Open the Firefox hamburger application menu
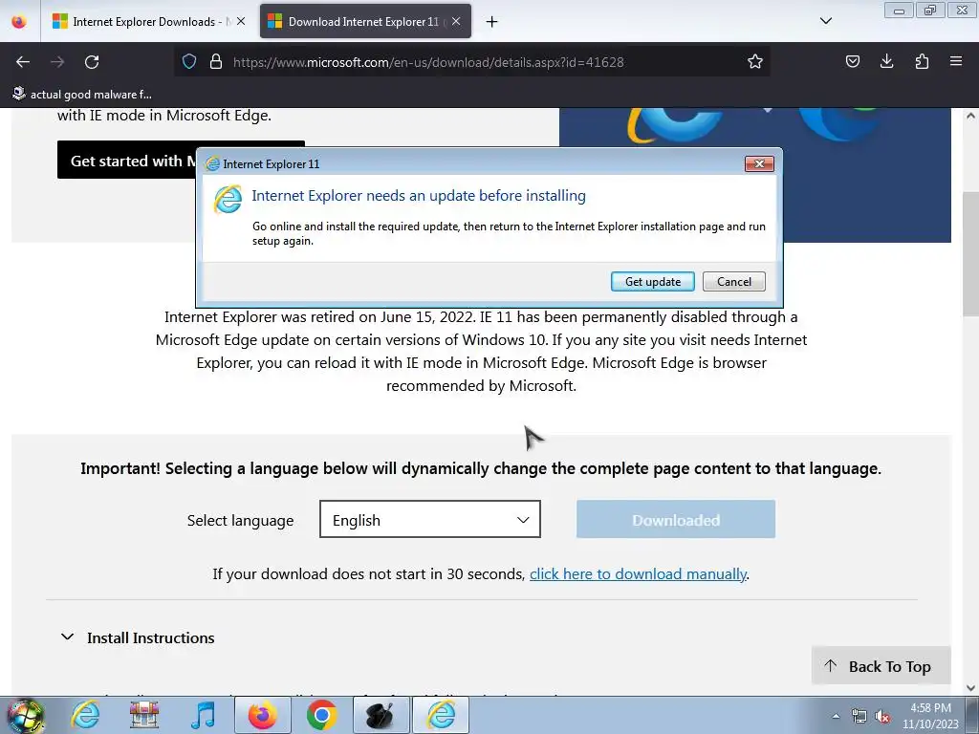This screenshot has height=734, width=979. (x=956, y=62)
